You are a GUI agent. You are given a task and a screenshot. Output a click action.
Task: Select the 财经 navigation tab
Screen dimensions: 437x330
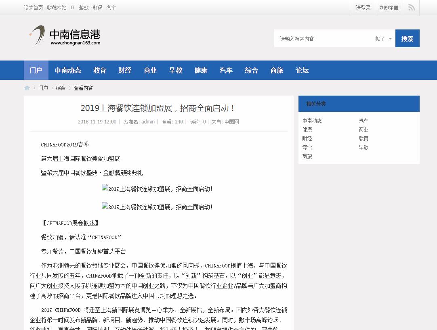click(125, 70)
